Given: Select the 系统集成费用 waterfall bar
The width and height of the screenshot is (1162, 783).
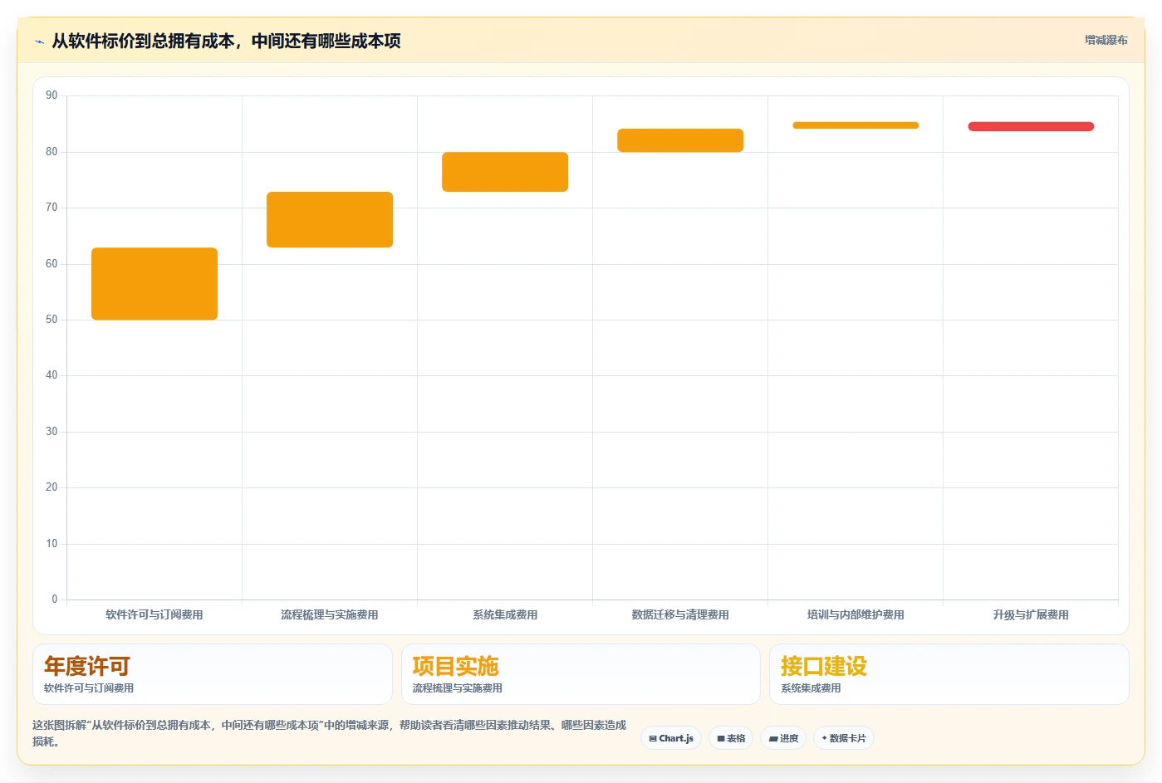Looking at the screenshot, I should click(505, 172).
